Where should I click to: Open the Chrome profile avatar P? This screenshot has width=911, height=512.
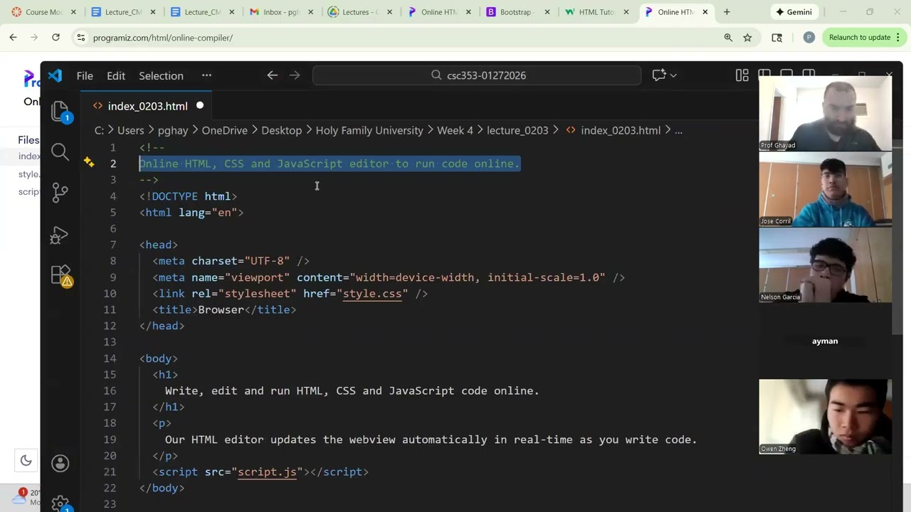[809, 38]
